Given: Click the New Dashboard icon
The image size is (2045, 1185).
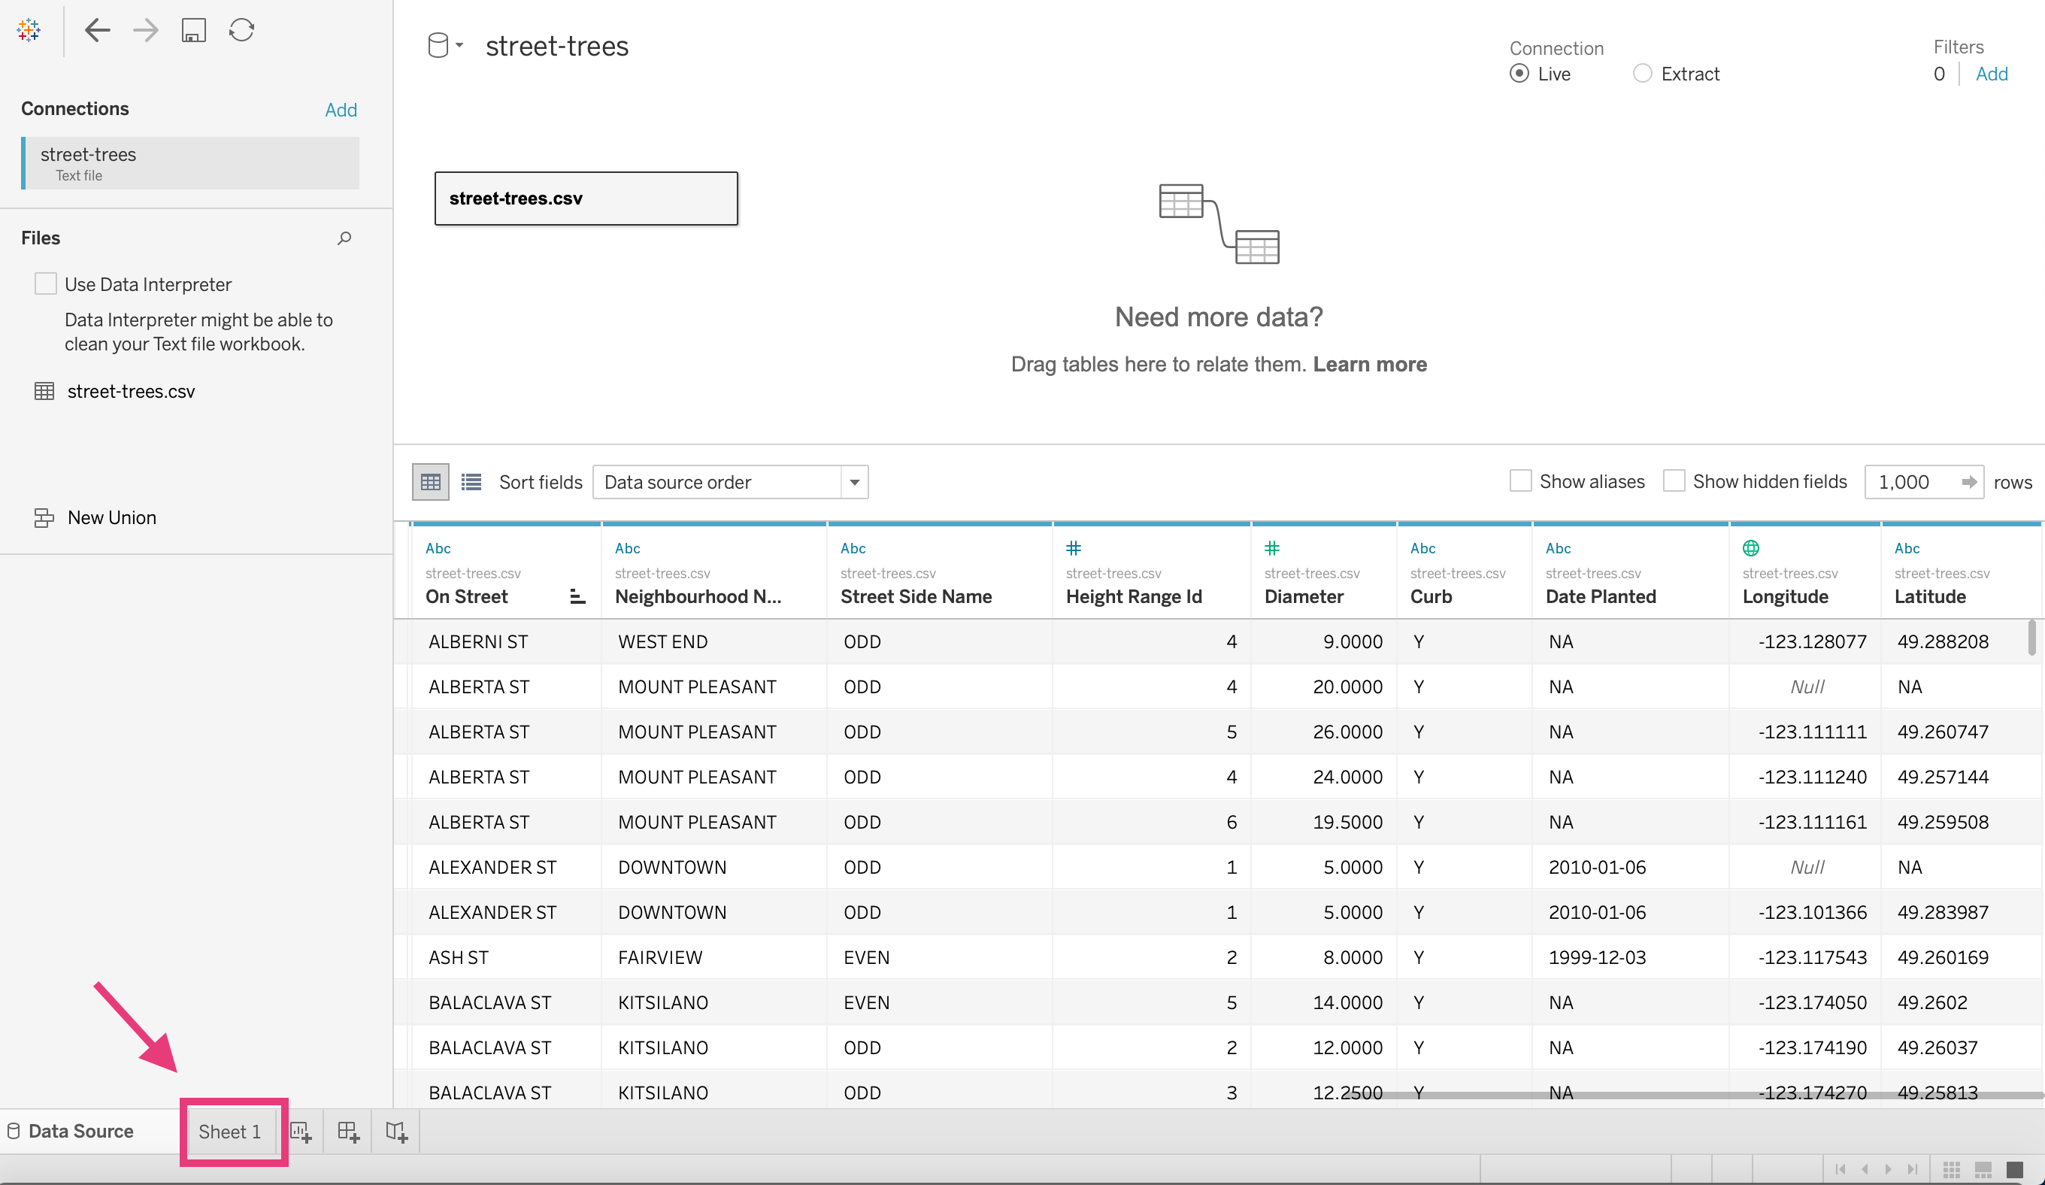Looking at the screenshot, I should (x=348, y=1132).
